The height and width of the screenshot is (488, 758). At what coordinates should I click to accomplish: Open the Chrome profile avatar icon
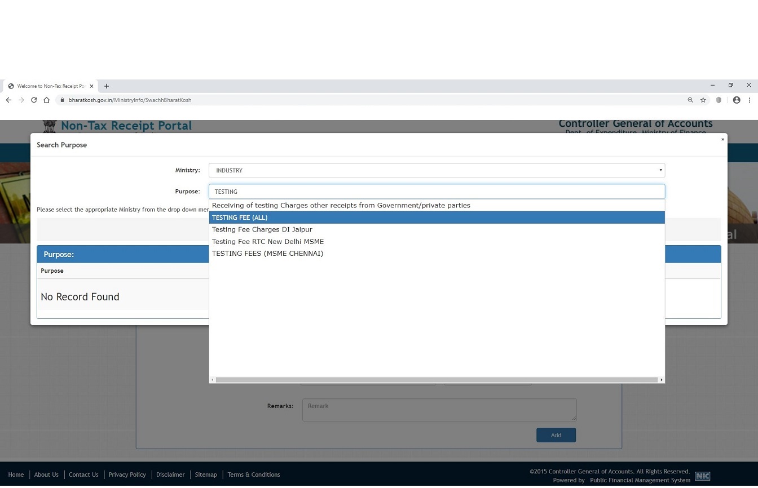click(737, 100)
